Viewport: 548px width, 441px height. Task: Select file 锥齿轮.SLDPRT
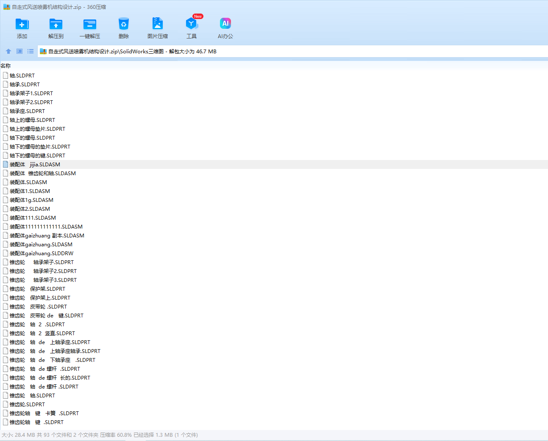click(x=27, y=404)
